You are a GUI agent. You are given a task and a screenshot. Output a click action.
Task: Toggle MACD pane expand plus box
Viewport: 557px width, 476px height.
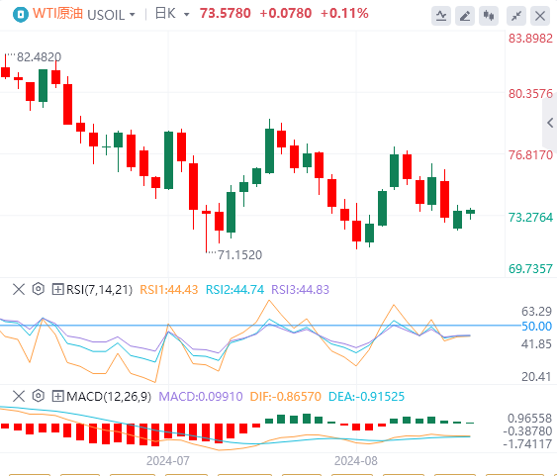(57, 396)
